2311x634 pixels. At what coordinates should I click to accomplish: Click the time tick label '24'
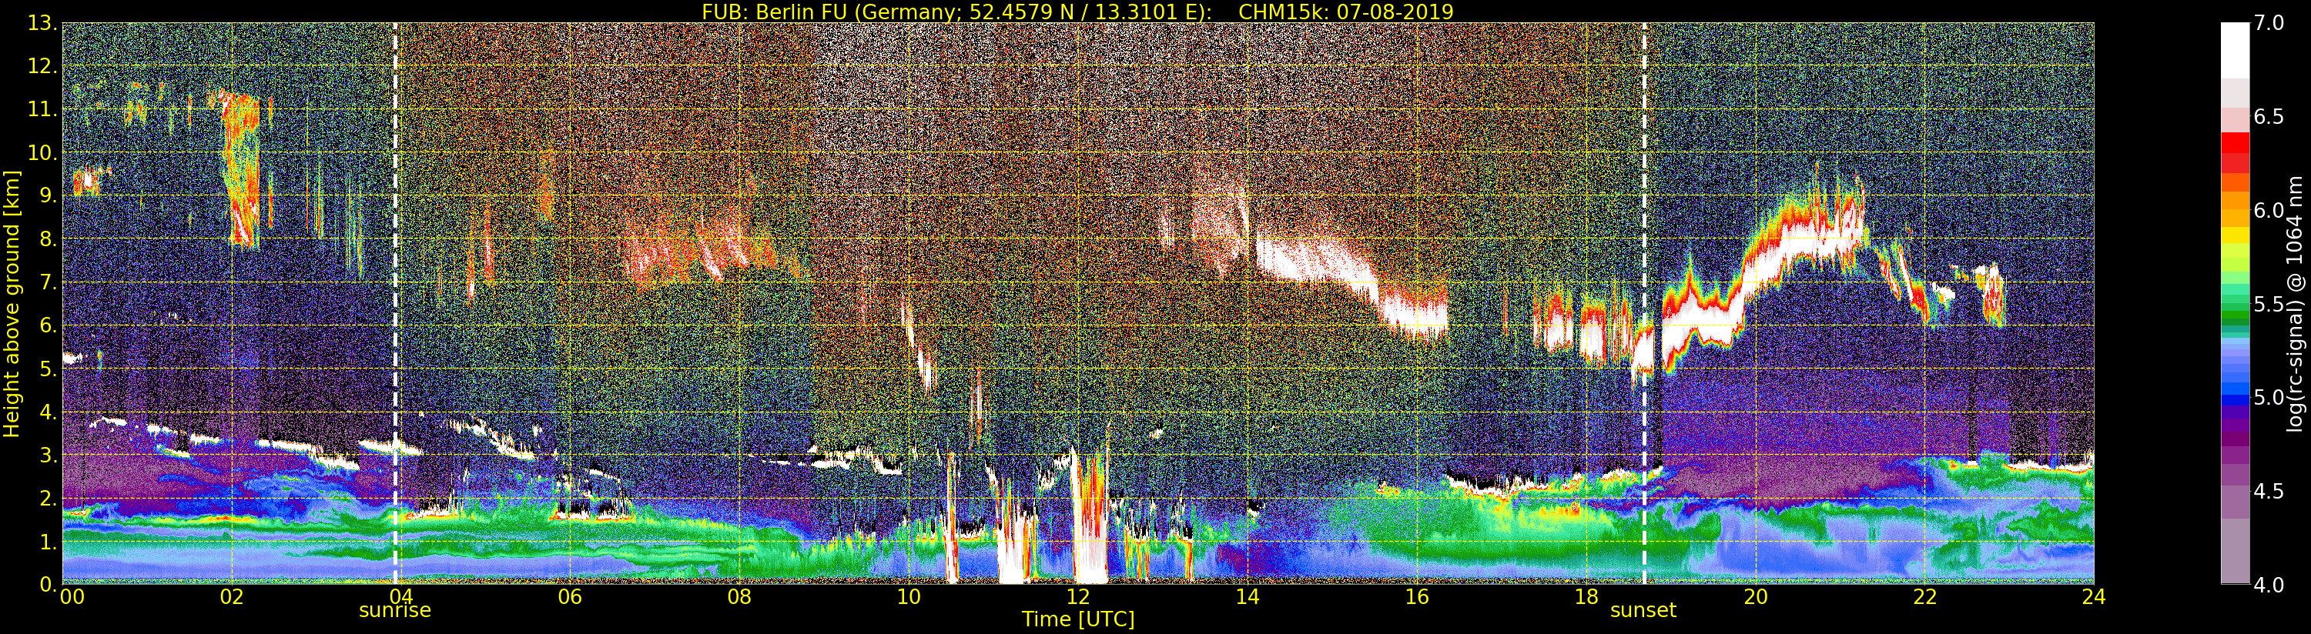[2094, 597]
